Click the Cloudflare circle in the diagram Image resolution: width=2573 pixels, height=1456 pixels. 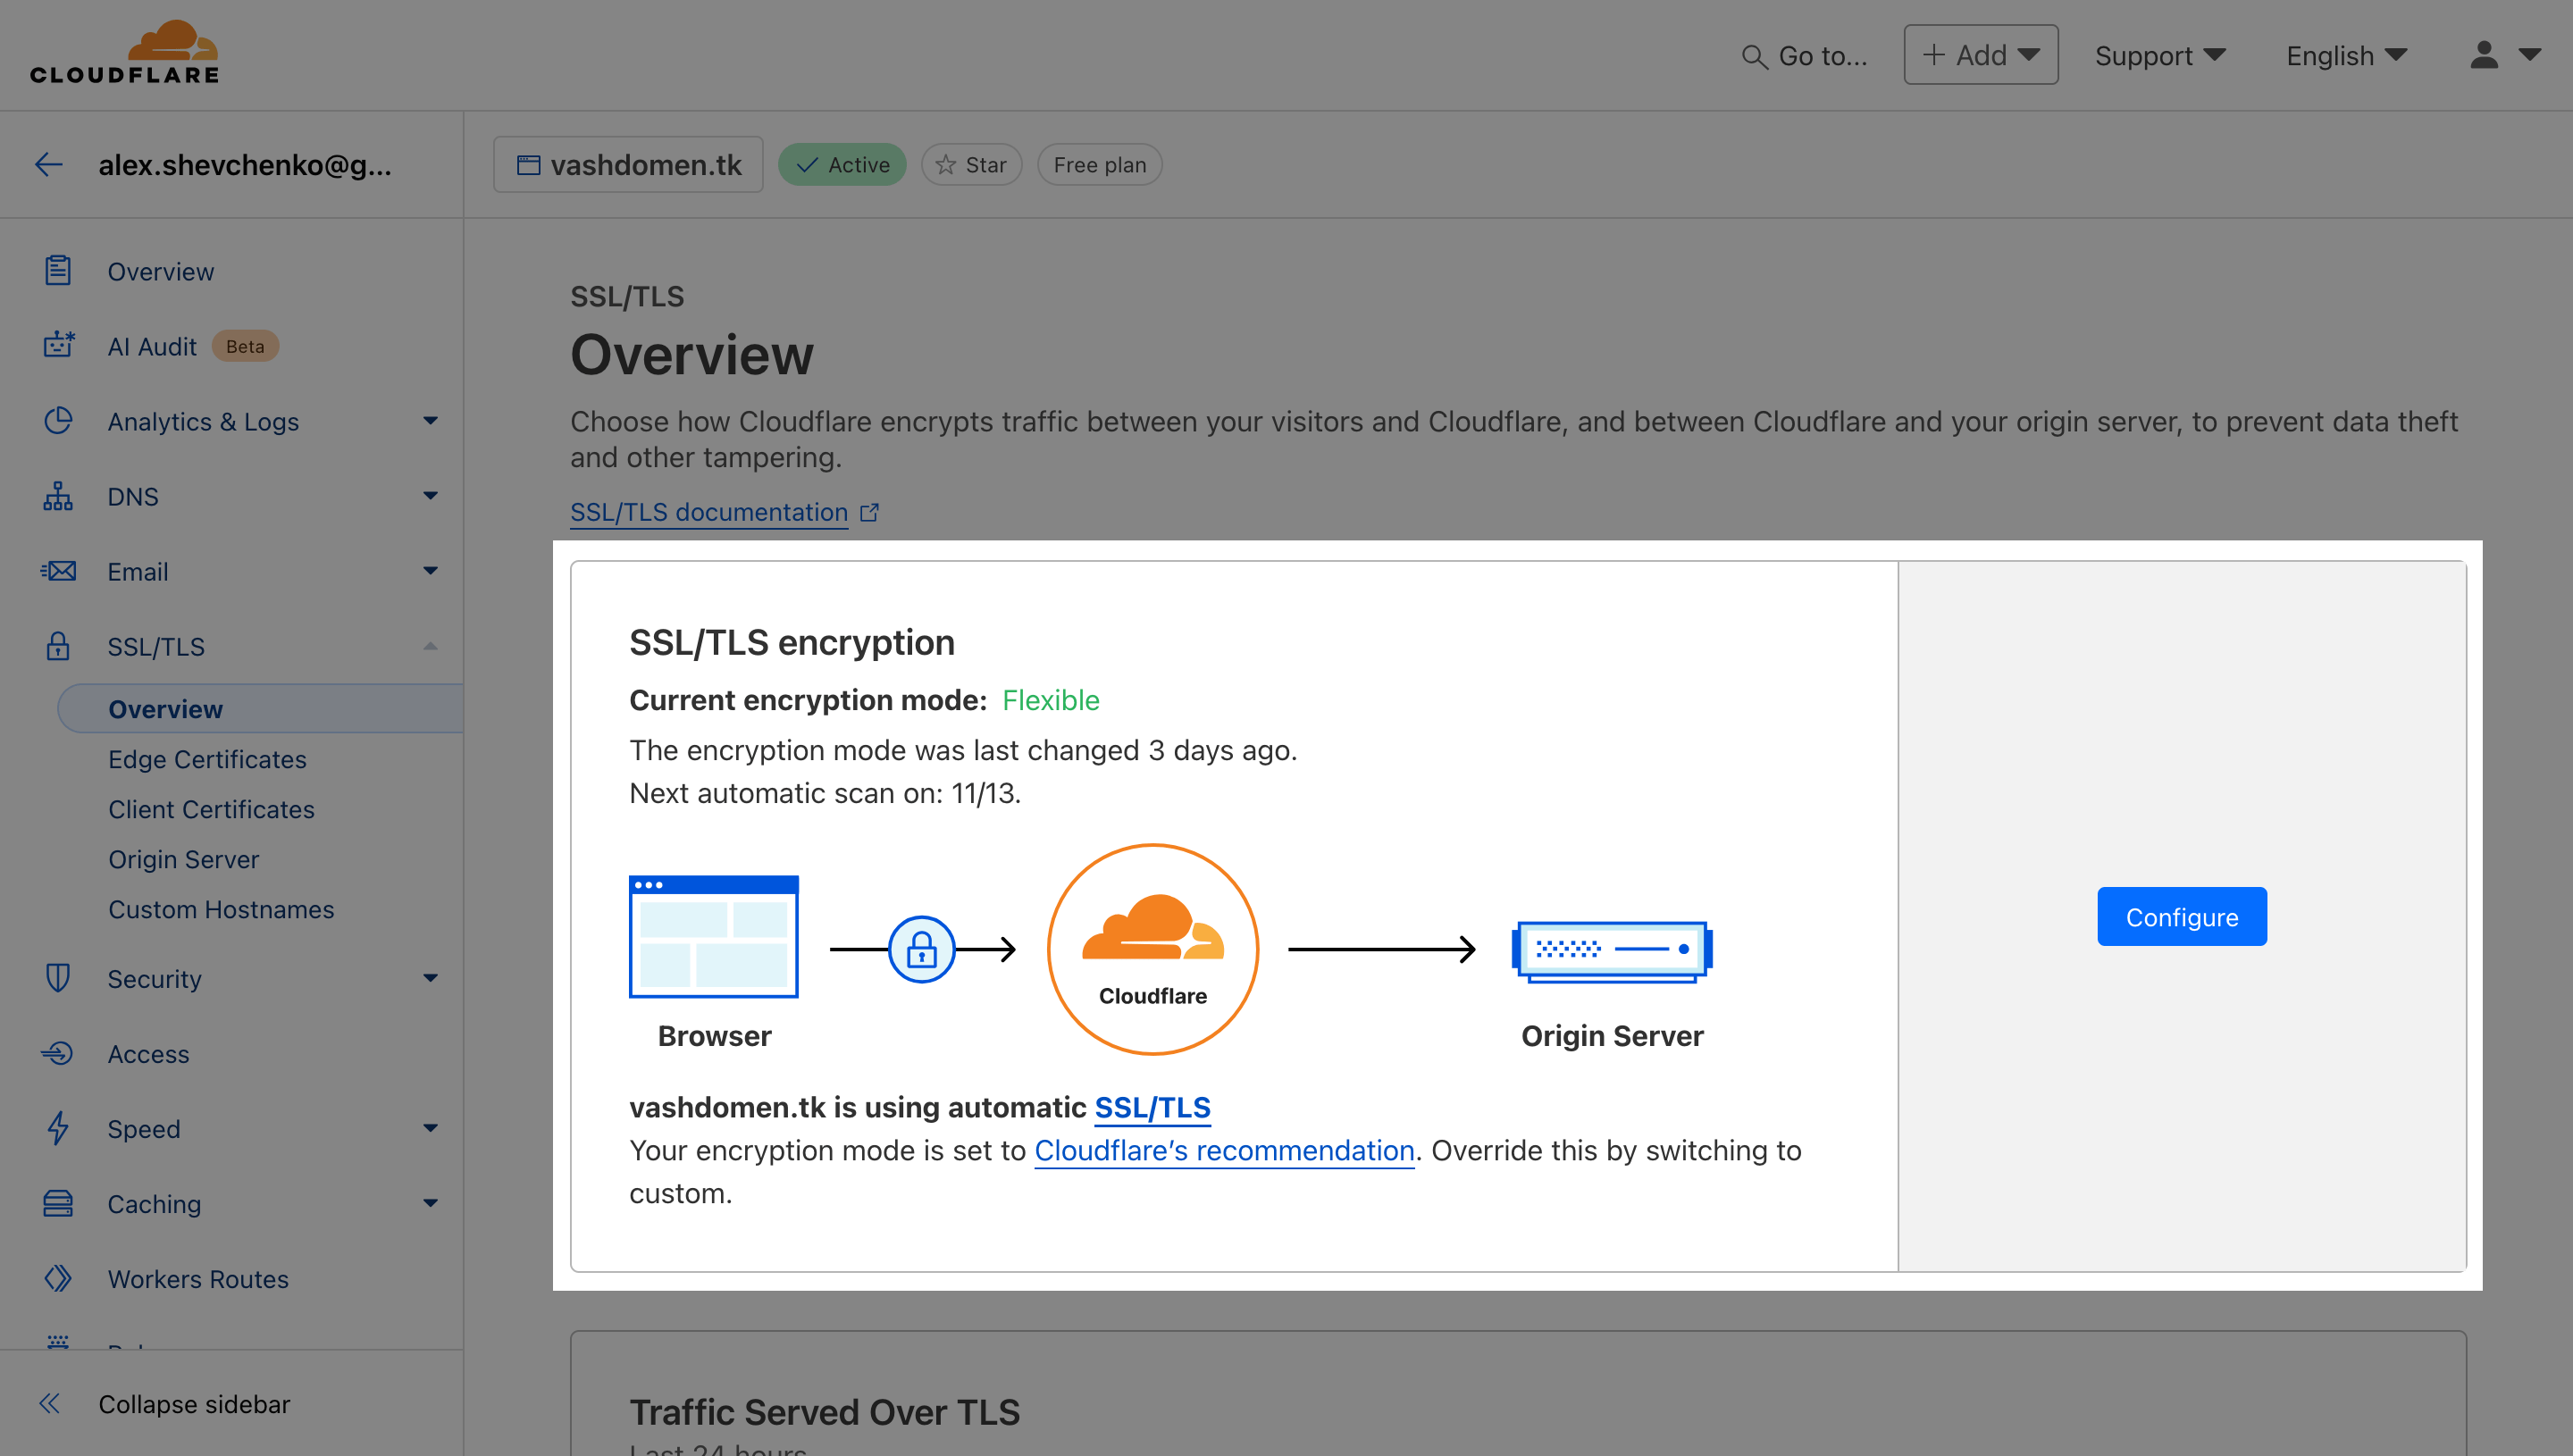click(x=1153, y=949)
